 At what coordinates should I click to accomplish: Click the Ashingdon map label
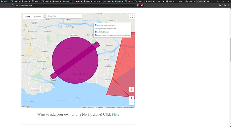click(x=74, y=35)
